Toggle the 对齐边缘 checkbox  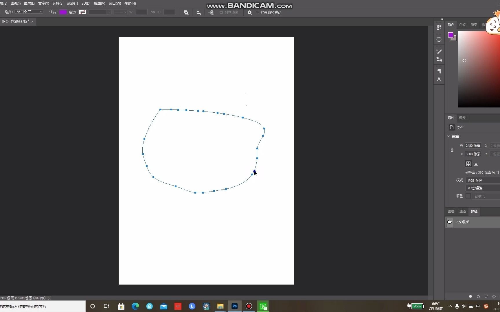[221, 12]
